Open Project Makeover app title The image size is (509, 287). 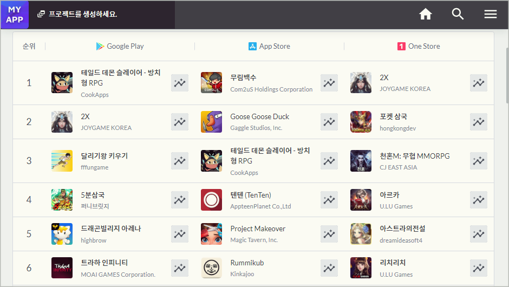(x=258, y=229)
